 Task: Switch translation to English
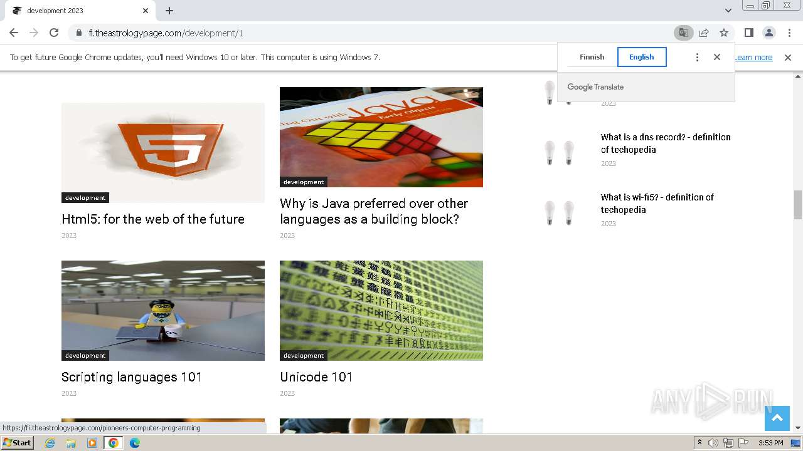642,57
